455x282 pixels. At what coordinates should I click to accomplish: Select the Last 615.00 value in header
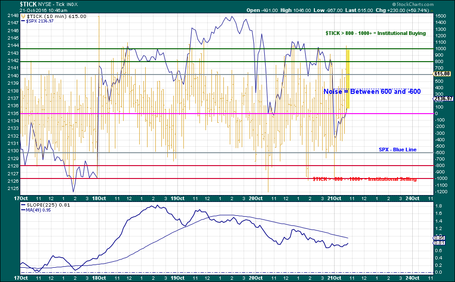tap(359, 11)
